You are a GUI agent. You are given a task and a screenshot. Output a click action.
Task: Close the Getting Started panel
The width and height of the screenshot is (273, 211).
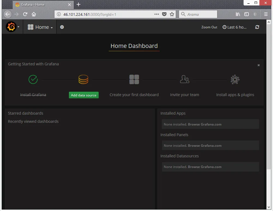coord(259,65)
